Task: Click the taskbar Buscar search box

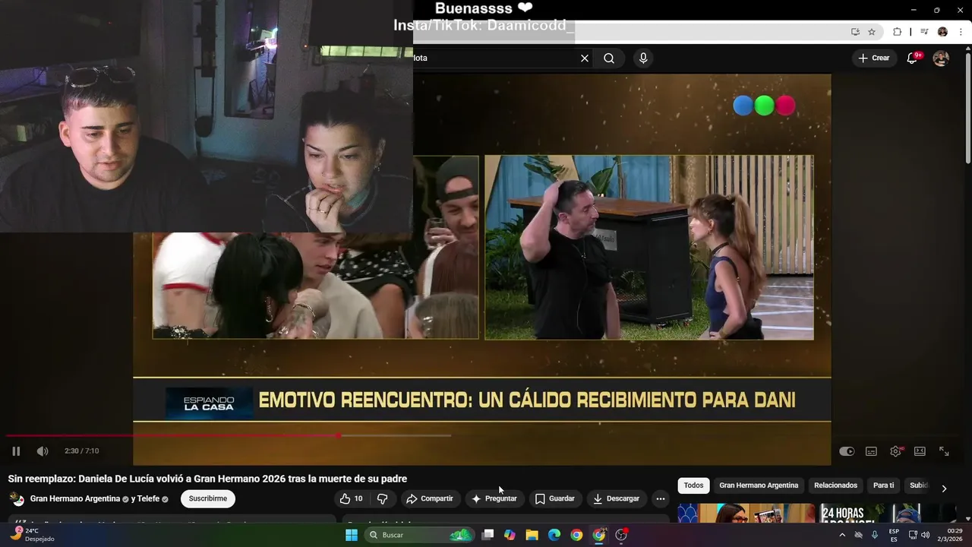Action: click(x=419, y=535)
